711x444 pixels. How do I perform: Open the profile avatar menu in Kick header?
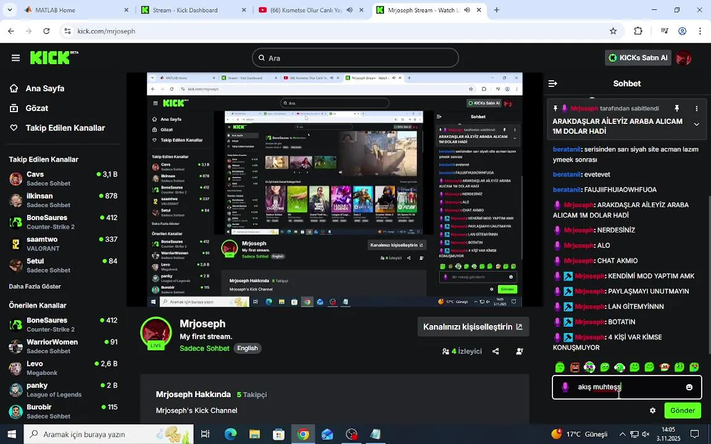pyautogui.click(x=683, y=58)
